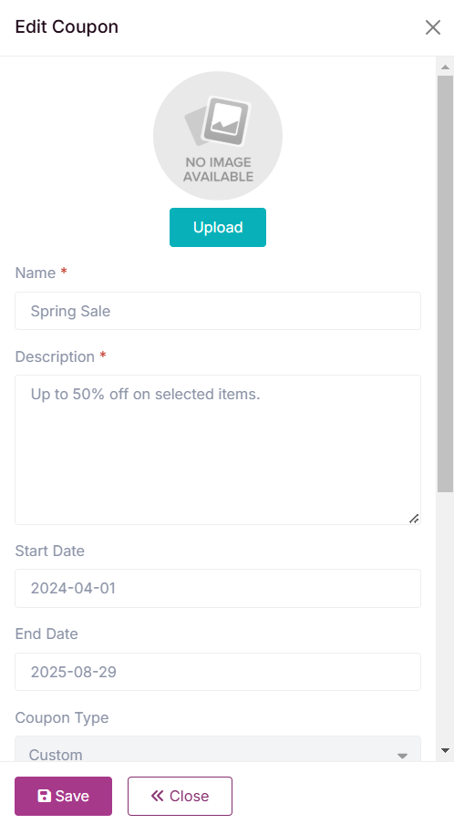Click the scrollbar down arrow

click(445, 750)
